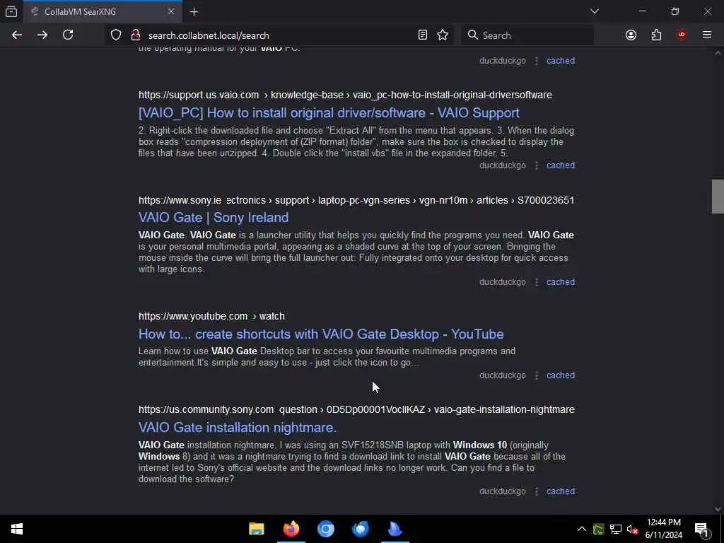Expand the three-dot menu for Sony Ireland result

click(537, 282)
